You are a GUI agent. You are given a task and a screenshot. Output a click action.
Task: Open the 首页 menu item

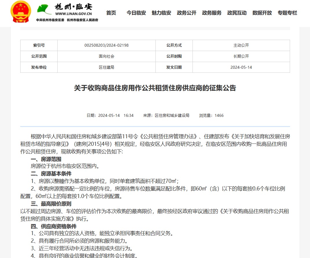(111, 13)
